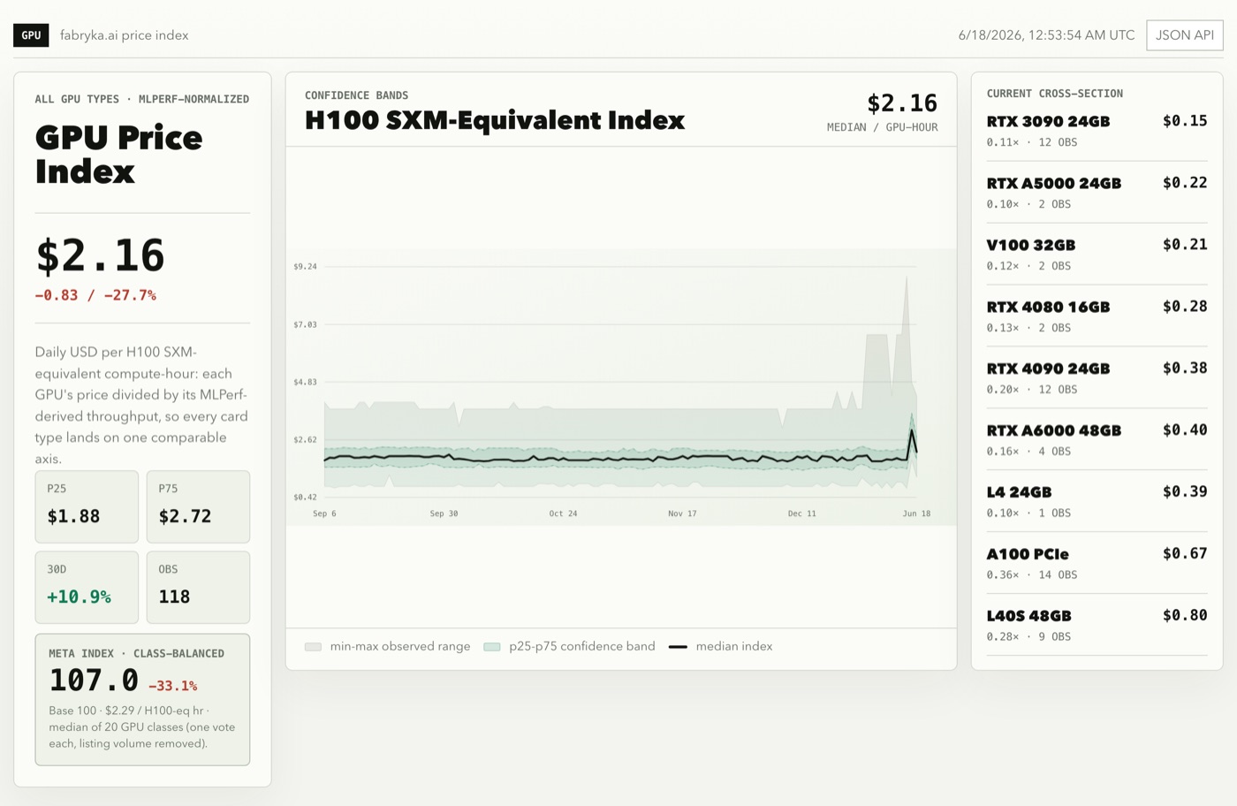
Task: Click the 0.28× · 9 OBS detail text
Action: 1028,637
